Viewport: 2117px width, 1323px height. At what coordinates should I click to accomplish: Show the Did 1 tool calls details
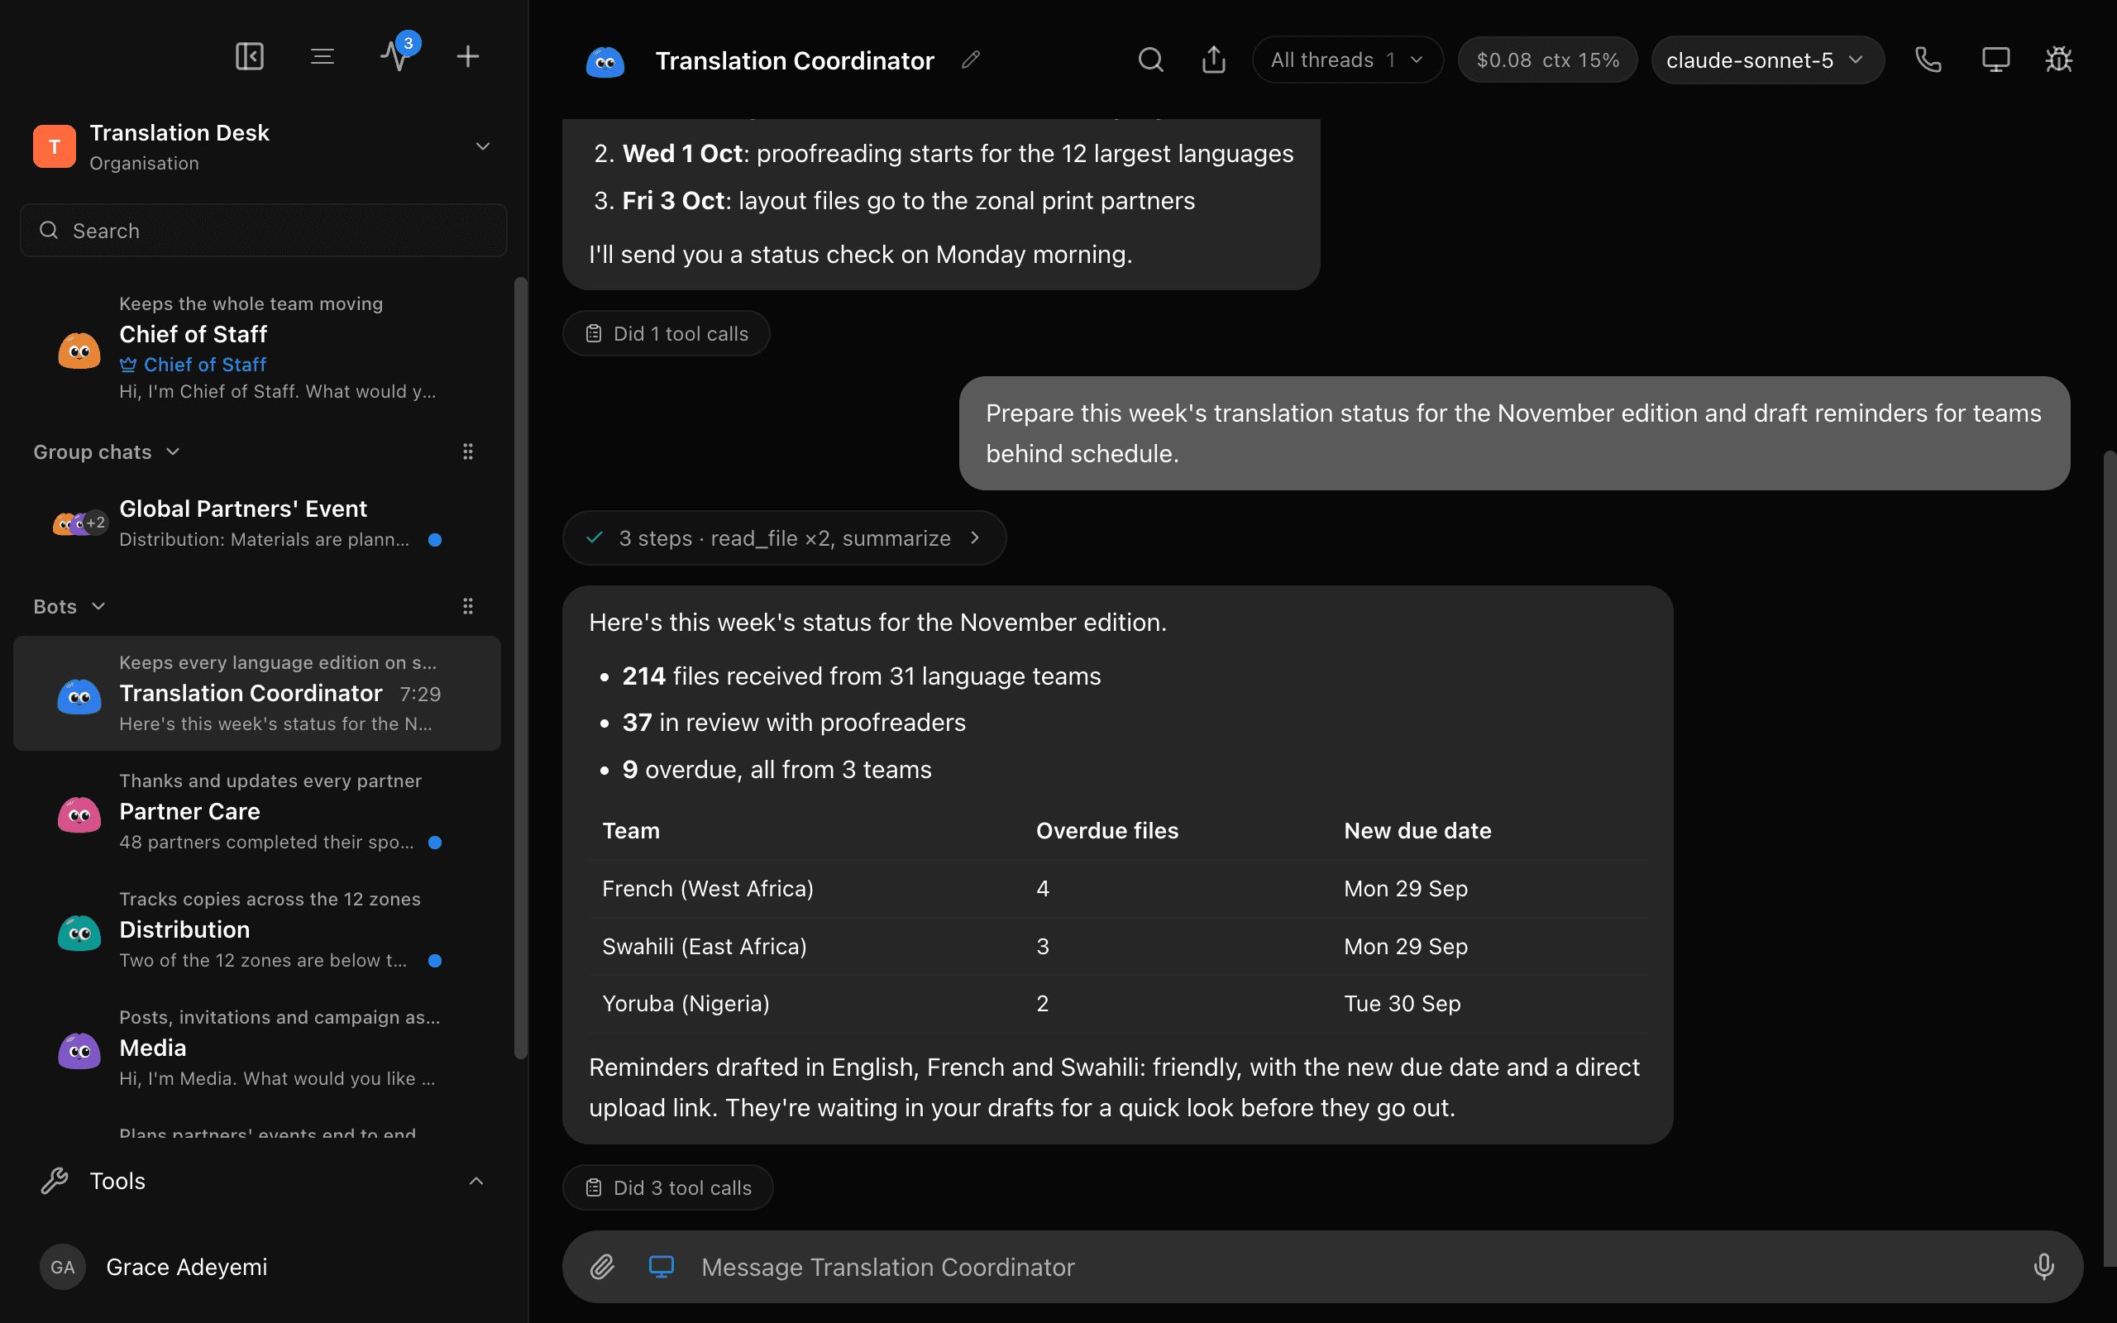[x=666, y=333]
